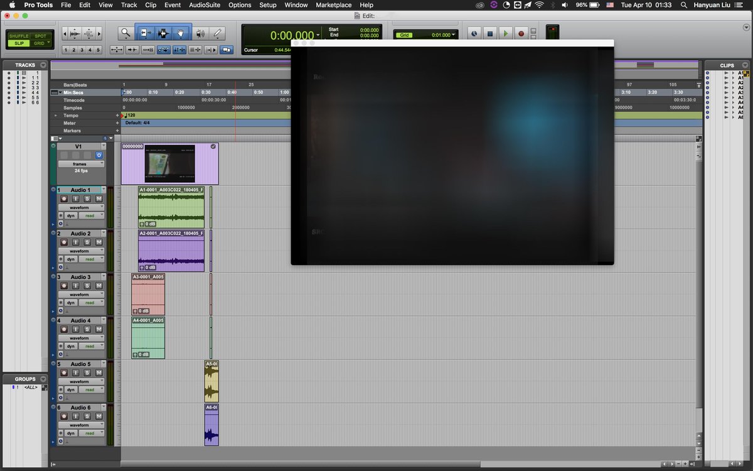This screenshot has height=471, width=753.
Task: Toggle Zoom Toggle icon below tools
Action: (x=117, y=50)
